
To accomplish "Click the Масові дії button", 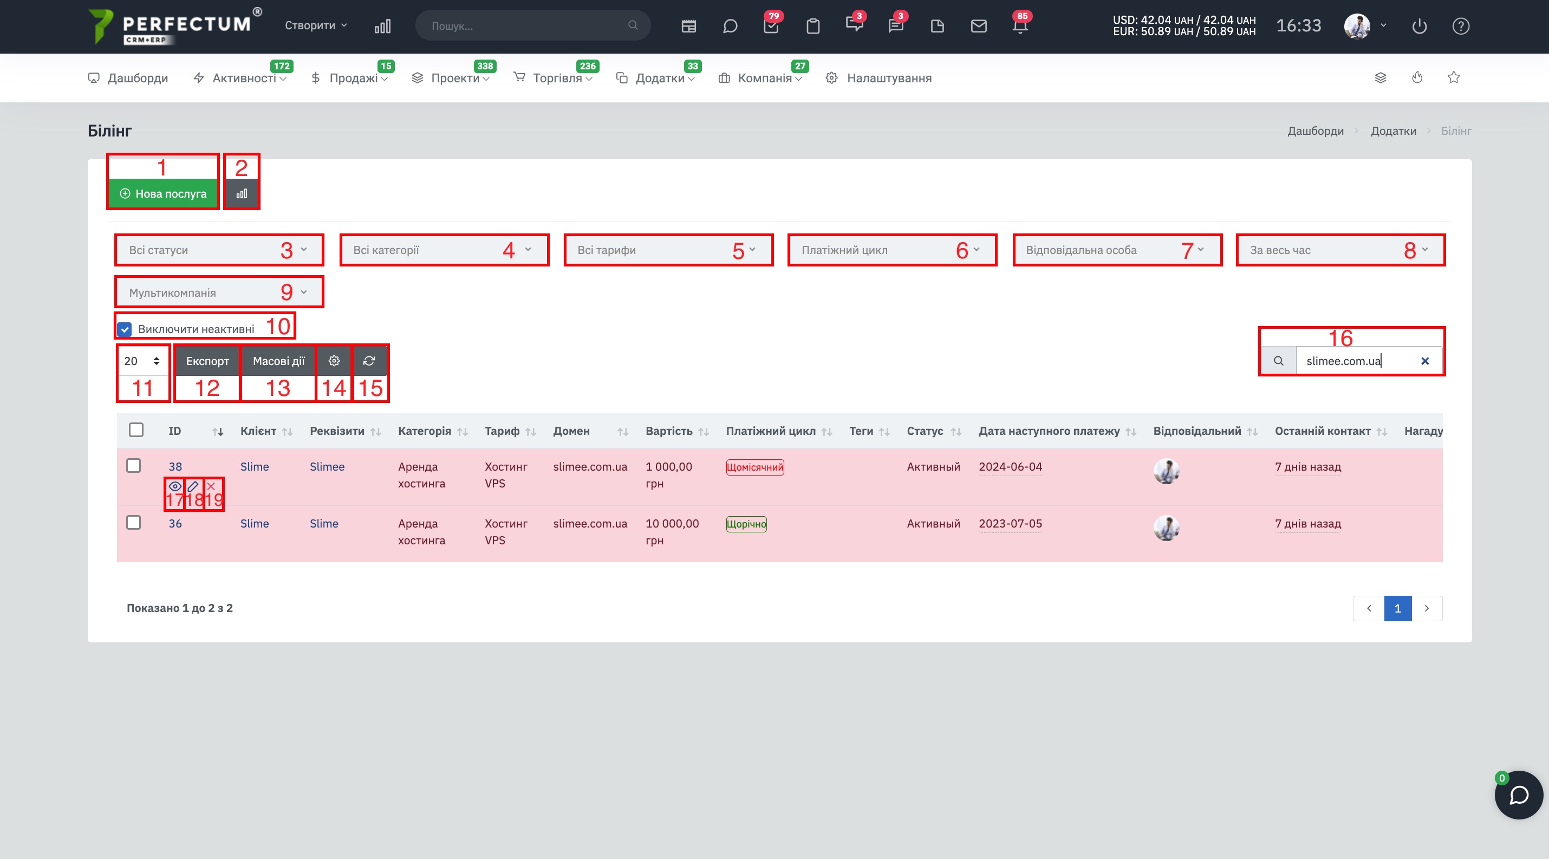I will pyautogui.click(x=278, y=361).
